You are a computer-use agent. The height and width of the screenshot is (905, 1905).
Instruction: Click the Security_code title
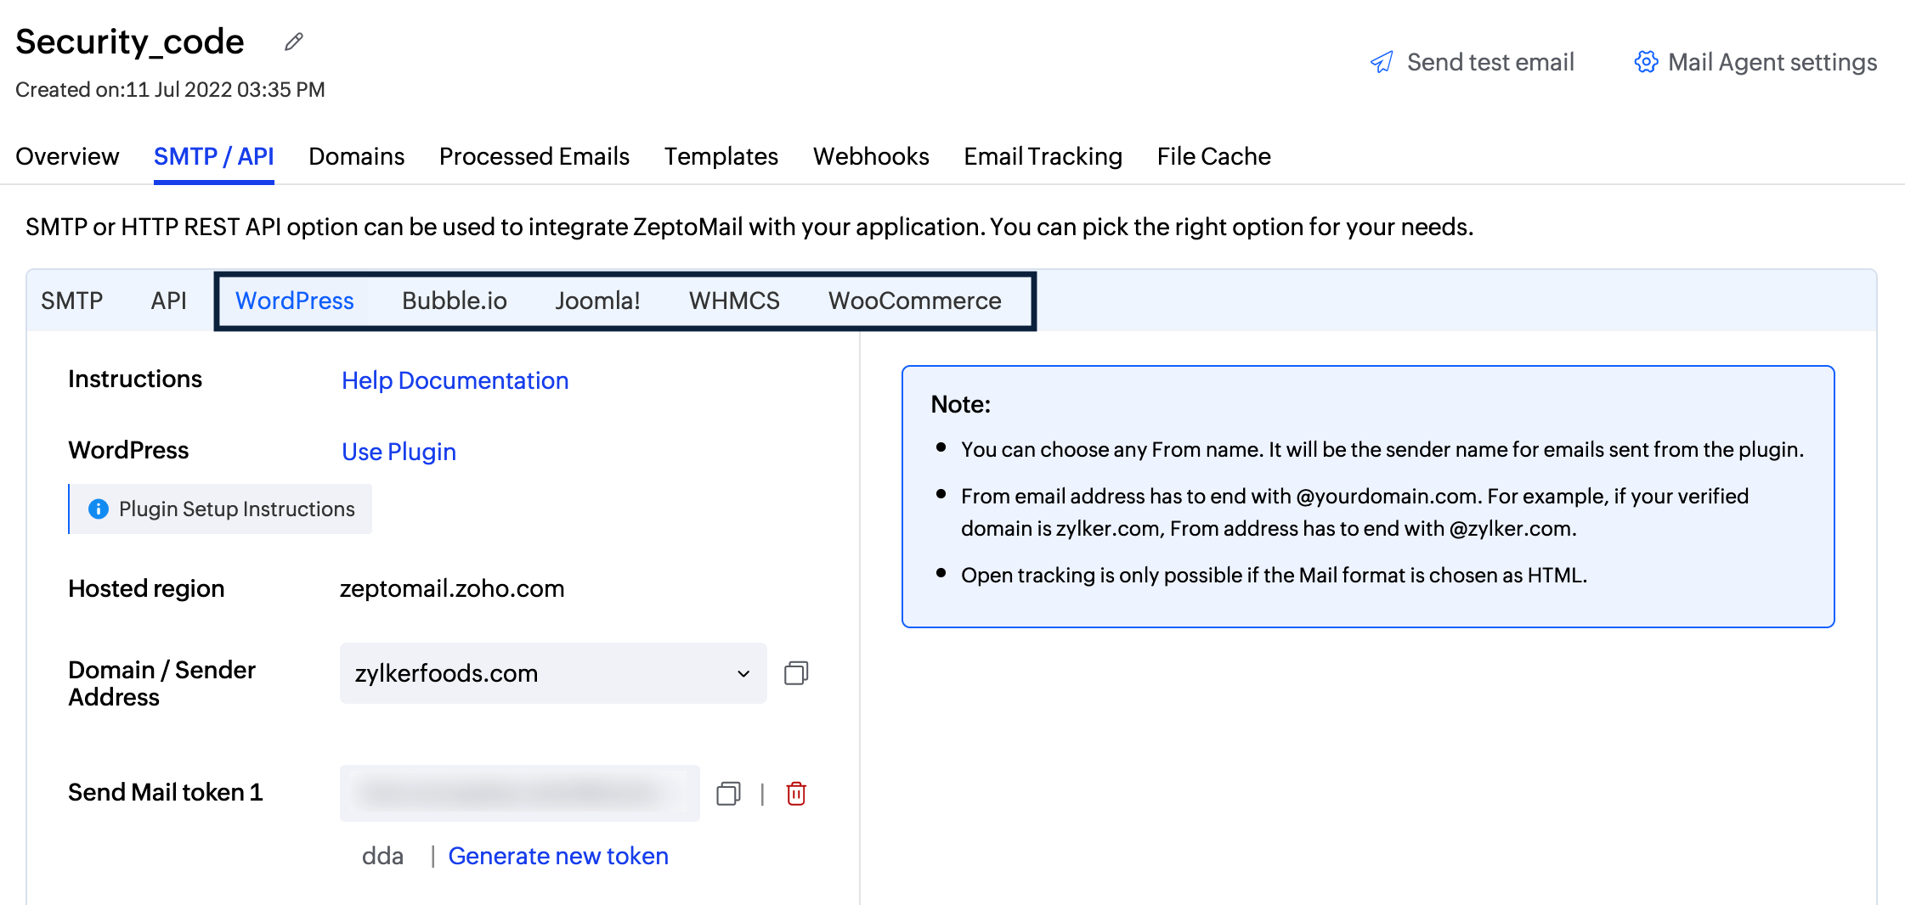(130, 42)
